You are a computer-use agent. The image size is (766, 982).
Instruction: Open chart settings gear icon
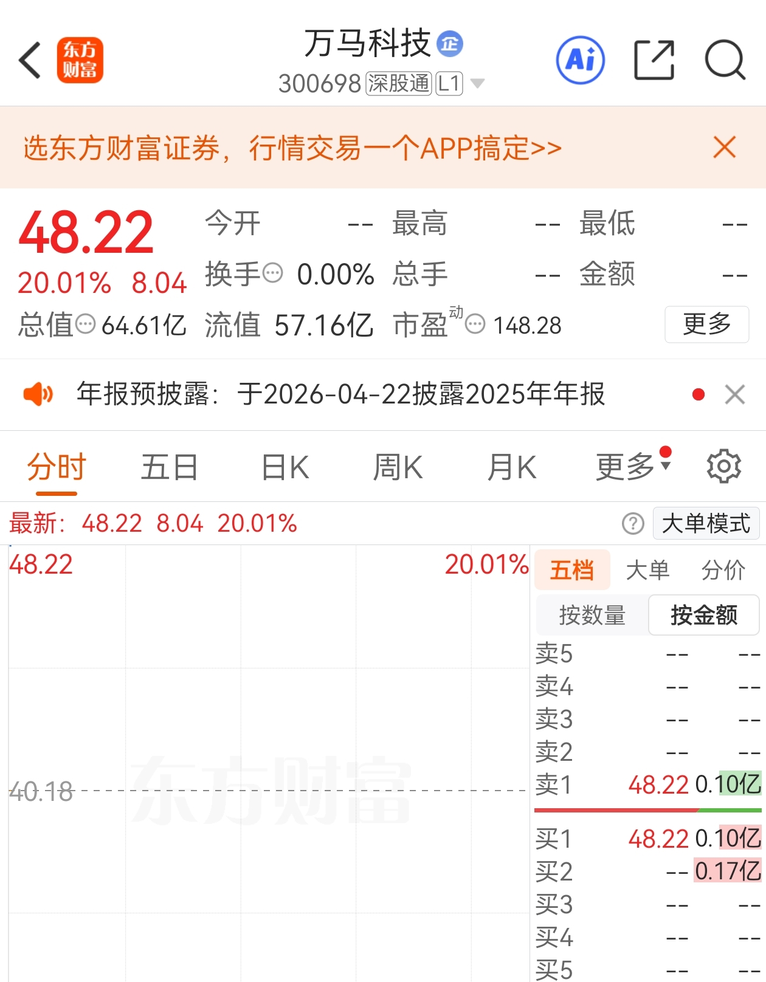click(723, 467)
